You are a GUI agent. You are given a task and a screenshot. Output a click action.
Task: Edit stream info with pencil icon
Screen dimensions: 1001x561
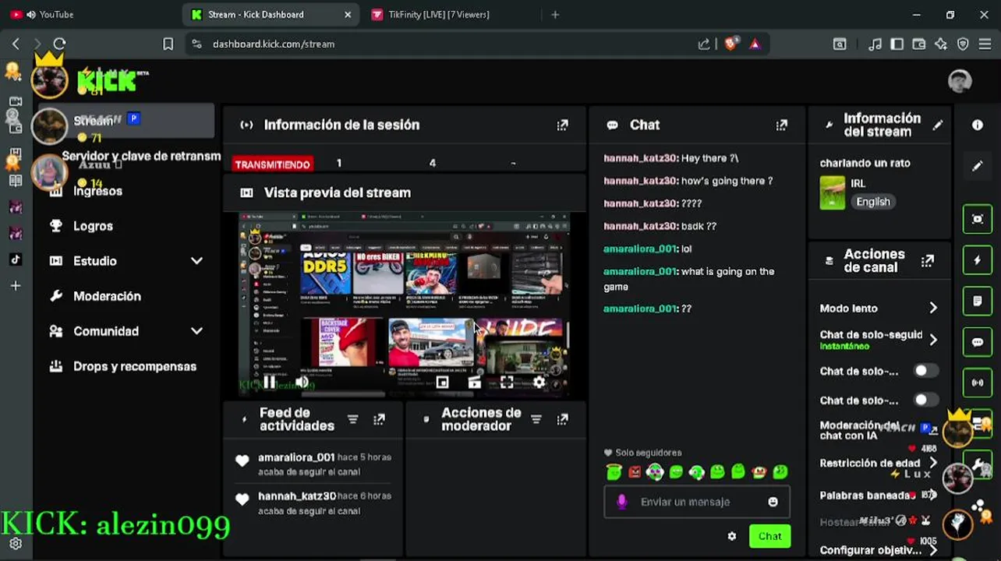(938, 125)
